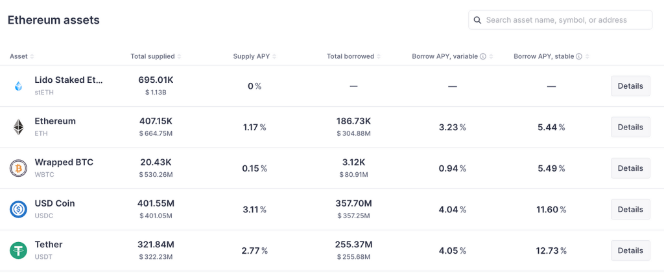The height and width of the screenshot is (279, 664).
Task: Click the 11.60% stable borrow APY
Action: coord(551,209)
